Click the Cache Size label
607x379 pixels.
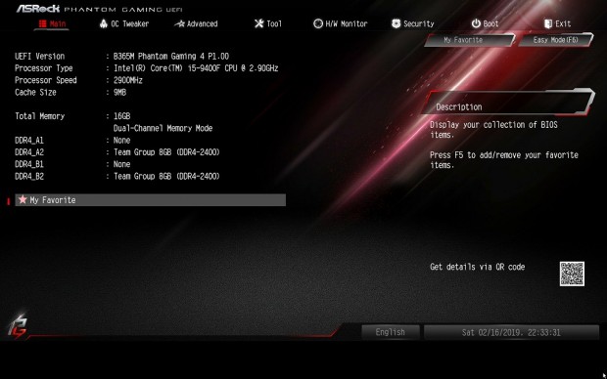click(35, 93)
